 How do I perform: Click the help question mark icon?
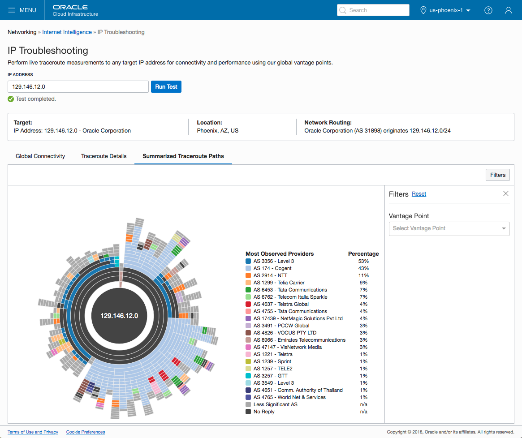[488, 10]
